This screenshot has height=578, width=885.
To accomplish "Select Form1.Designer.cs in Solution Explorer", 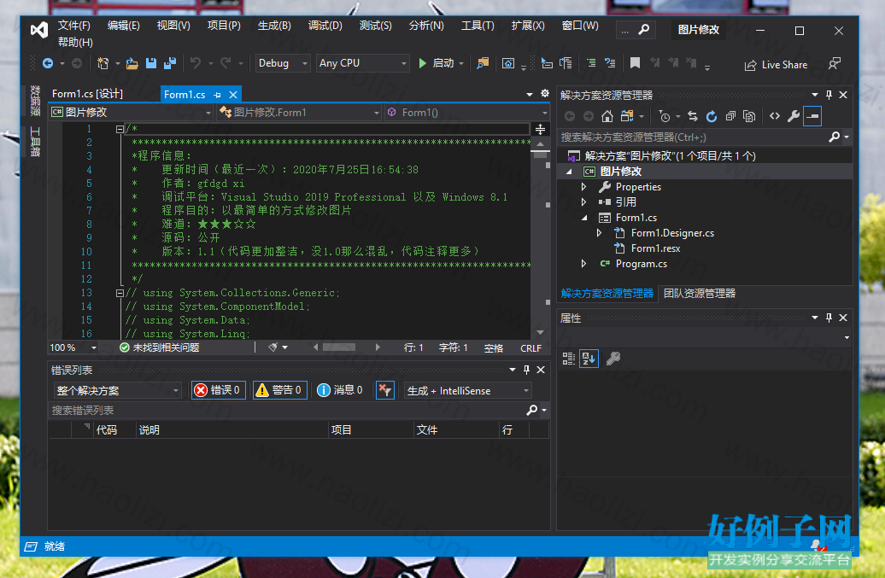I will tap(672, 233).
